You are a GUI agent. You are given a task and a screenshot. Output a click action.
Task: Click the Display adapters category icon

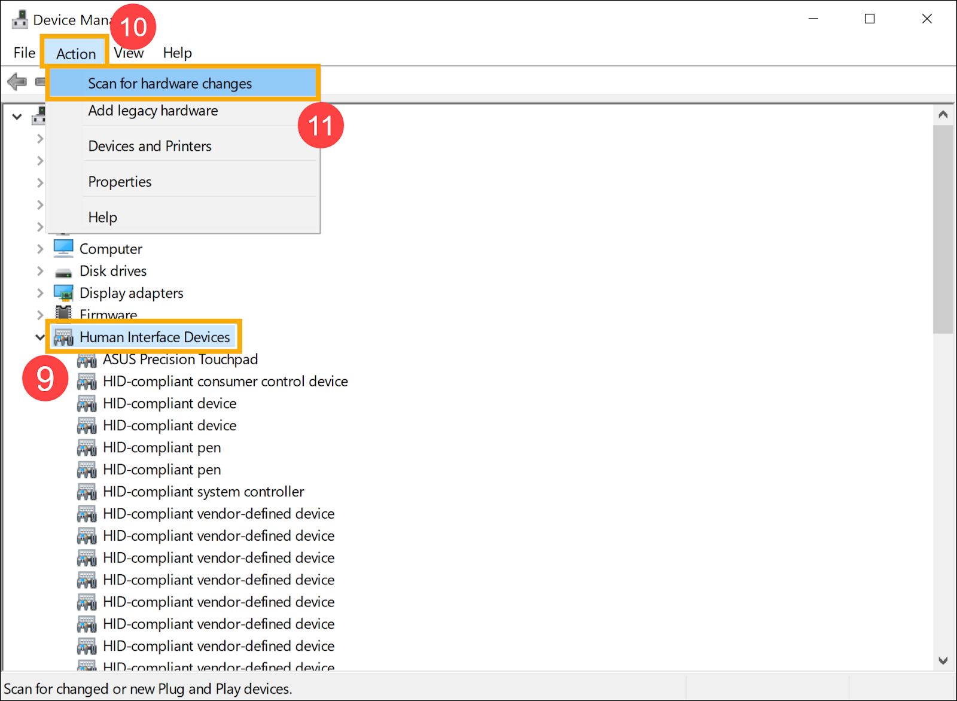[x=63, y=293]
